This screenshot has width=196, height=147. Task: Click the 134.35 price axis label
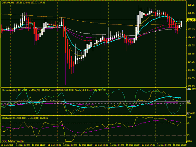pyautogui.click(x=191, y=62)
